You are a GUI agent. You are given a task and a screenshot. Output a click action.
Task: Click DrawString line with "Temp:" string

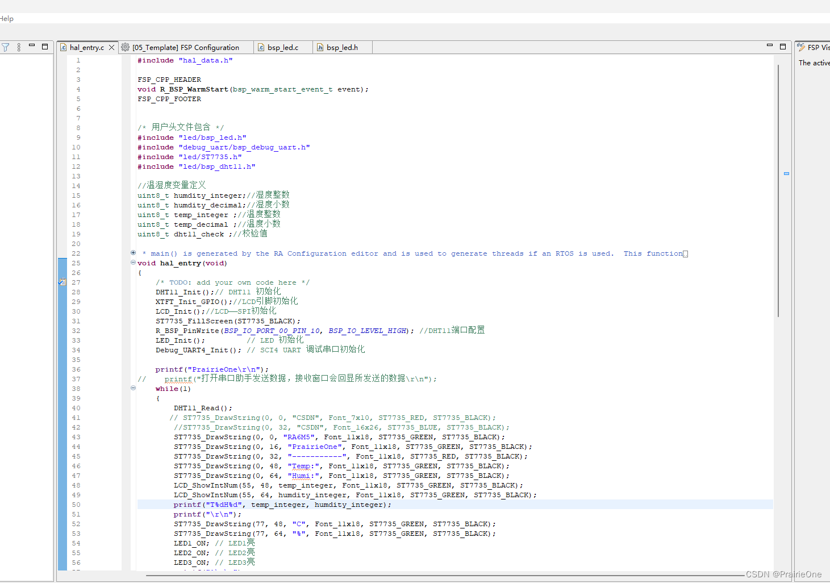[x=342, y=466]
